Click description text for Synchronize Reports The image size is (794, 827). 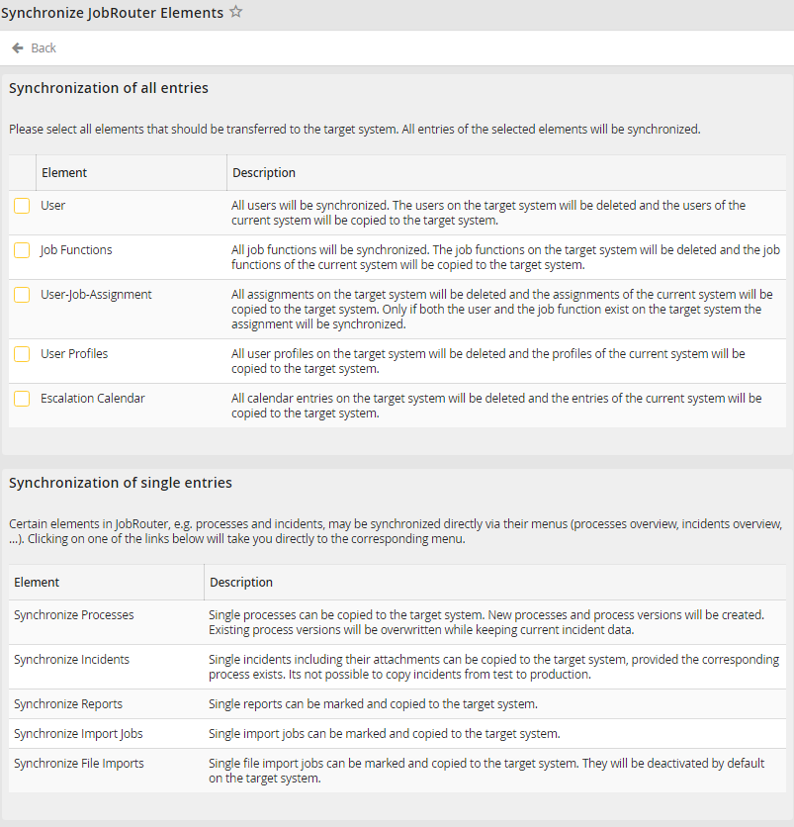[373, 704]
